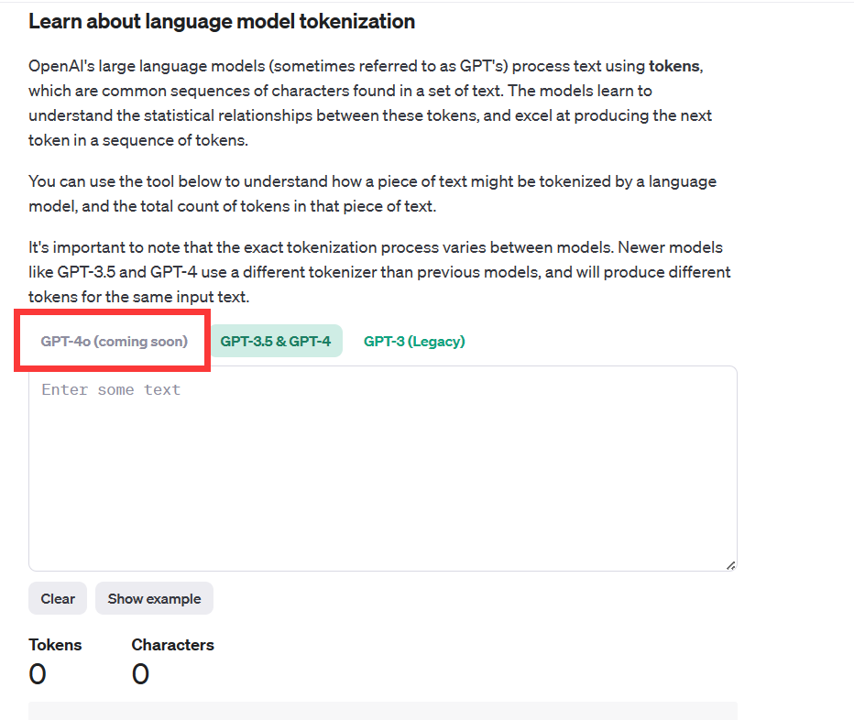Viewport: 854px width, 720px height.
Task: Click the Show example button
Action: coord(154,598)
